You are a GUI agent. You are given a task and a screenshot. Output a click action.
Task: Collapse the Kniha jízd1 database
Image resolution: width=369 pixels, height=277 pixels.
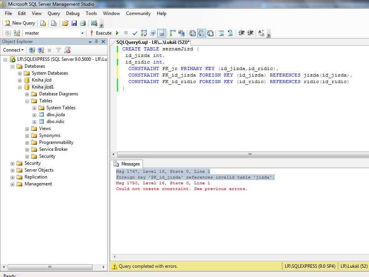click(x=20, y=87)
